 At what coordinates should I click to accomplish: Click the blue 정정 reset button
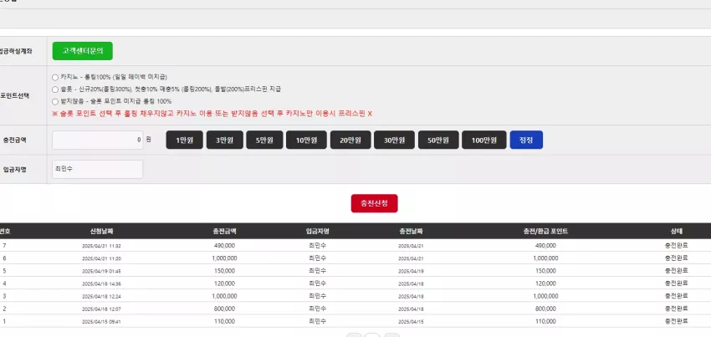pos(526,140)
